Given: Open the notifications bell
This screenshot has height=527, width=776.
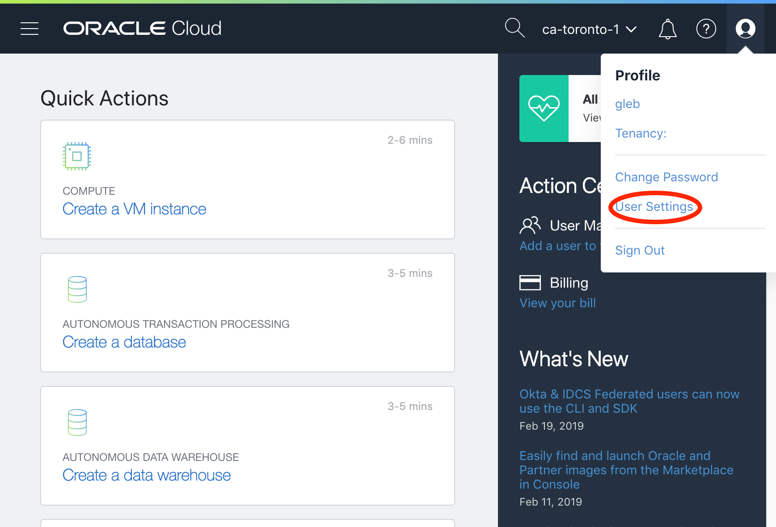Looking at the screenshot, I should tap(667, 29).
